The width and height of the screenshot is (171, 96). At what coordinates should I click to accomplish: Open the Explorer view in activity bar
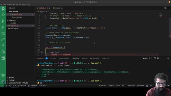coord(3,9)
